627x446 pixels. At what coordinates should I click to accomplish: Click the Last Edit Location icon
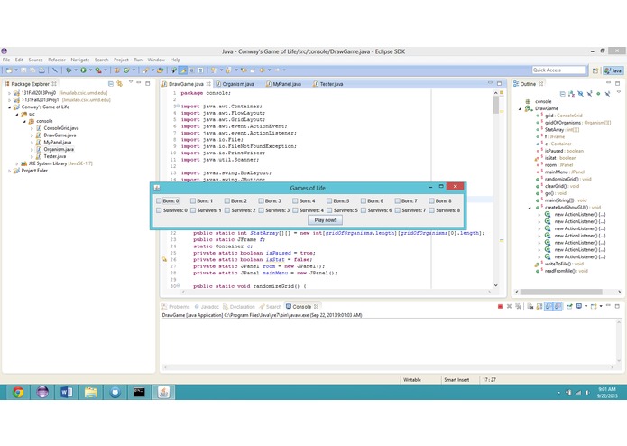[x=244, y=70]
